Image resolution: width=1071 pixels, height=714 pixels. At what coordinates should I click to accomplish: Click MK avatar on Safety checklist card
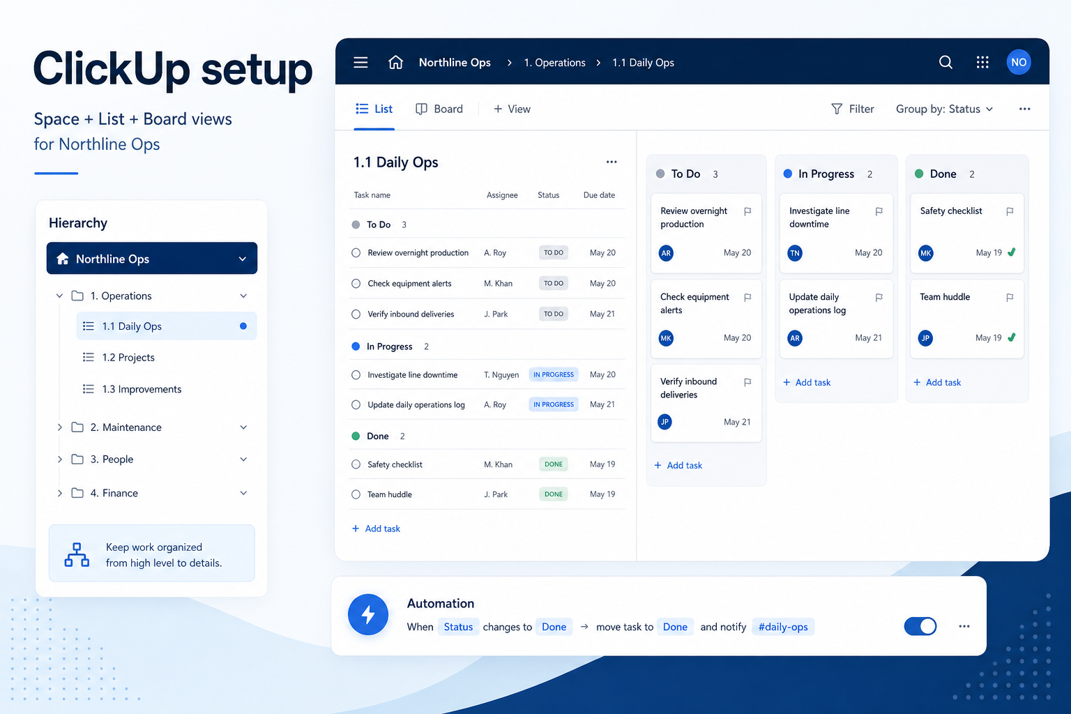click(x=925, y=253)
